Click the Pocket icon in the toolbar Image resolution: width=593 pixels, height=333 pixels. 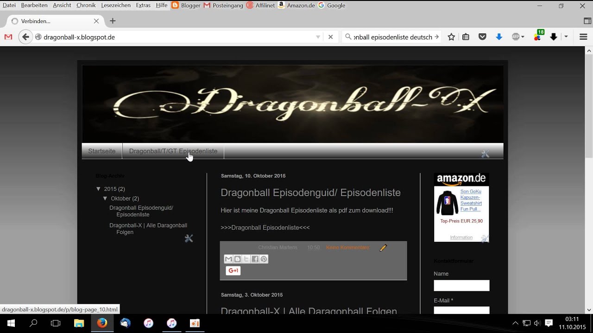[x=482, y=37]
